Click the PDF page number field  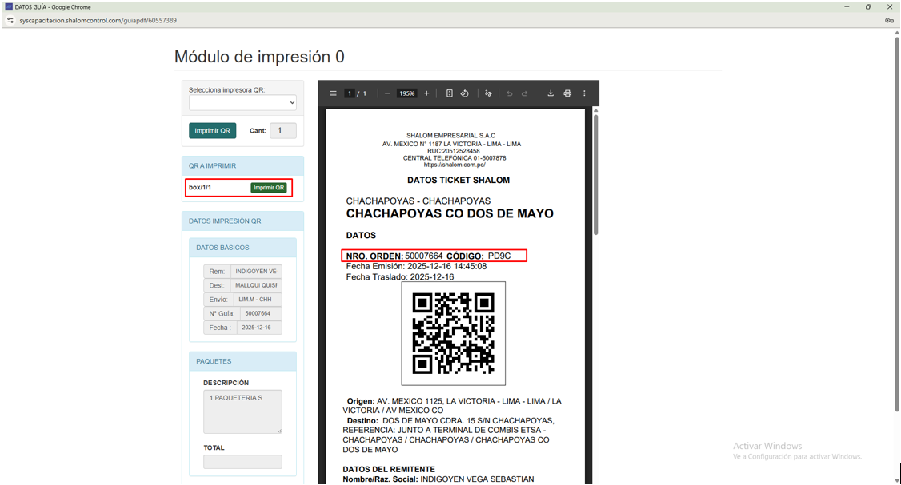(x=350, y=93)
